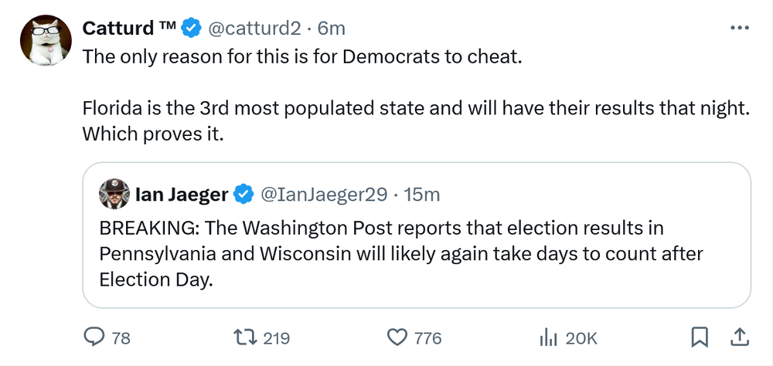Click the share upload arrow icon
The width and height of the screenshot is (773, 366).
738,337
